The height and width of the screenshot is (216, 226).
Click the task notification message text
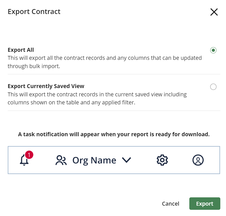[113, 134]
